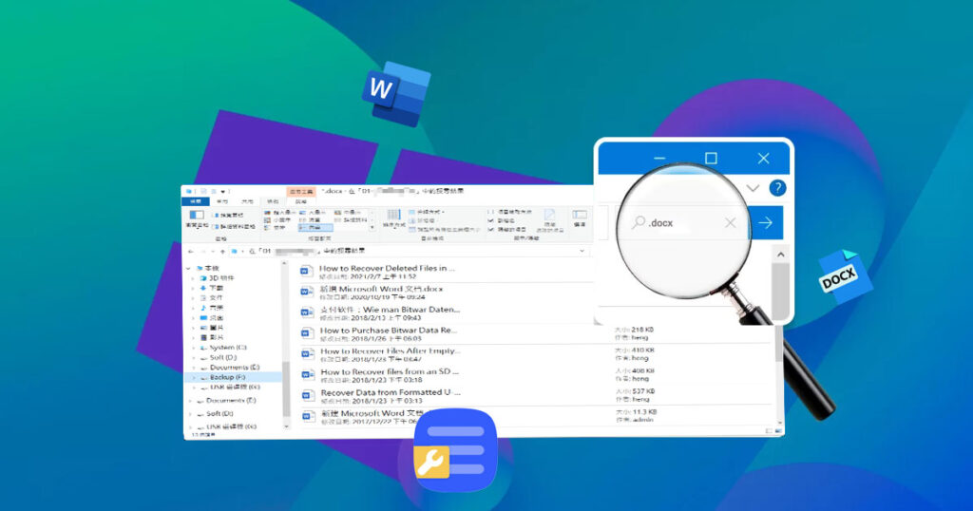Open the Group by ribbon dropdown

(x=428, y=212)
